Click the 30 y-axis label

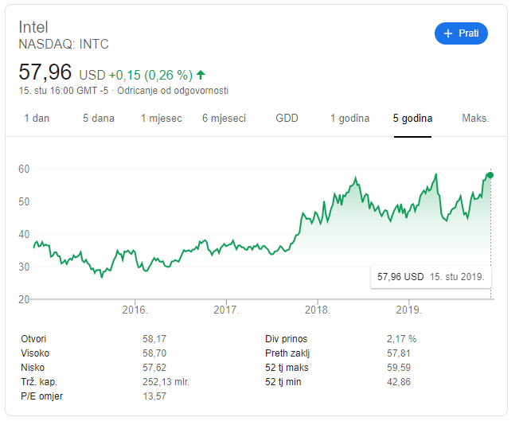pyautogui.click(x=24, y=267)
